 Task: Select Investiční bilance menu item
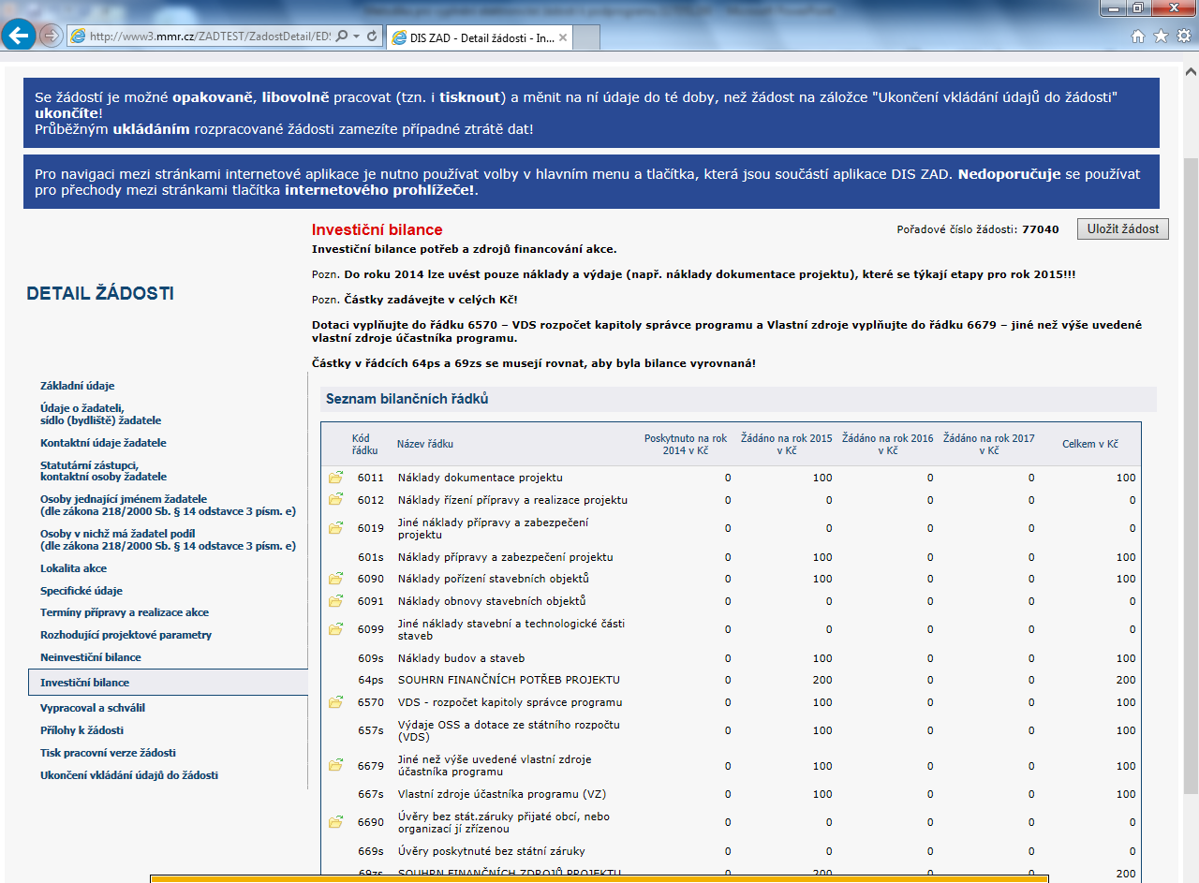(168, 683)
